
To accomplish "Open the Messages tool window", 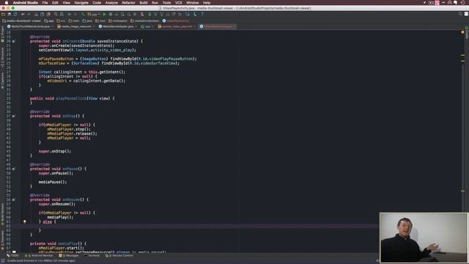I will click(69, 256).
